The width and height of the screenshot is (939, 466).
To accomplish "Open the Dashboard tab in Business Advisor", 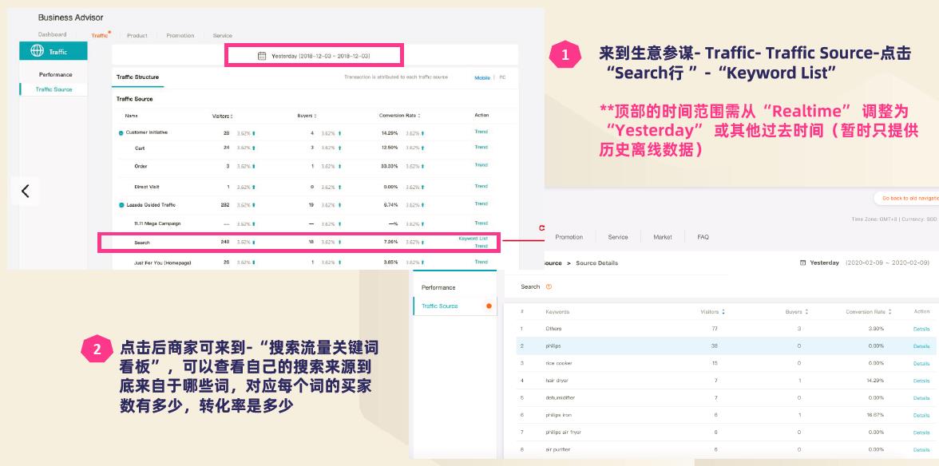I will click(52, 34).
